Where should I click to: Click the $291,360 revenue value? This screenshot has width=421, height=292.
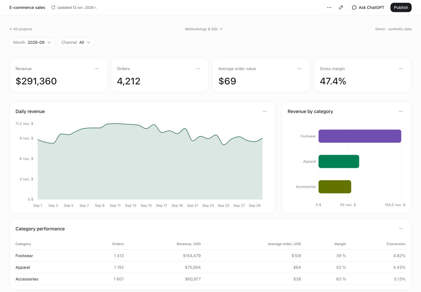tap(36, 81)
